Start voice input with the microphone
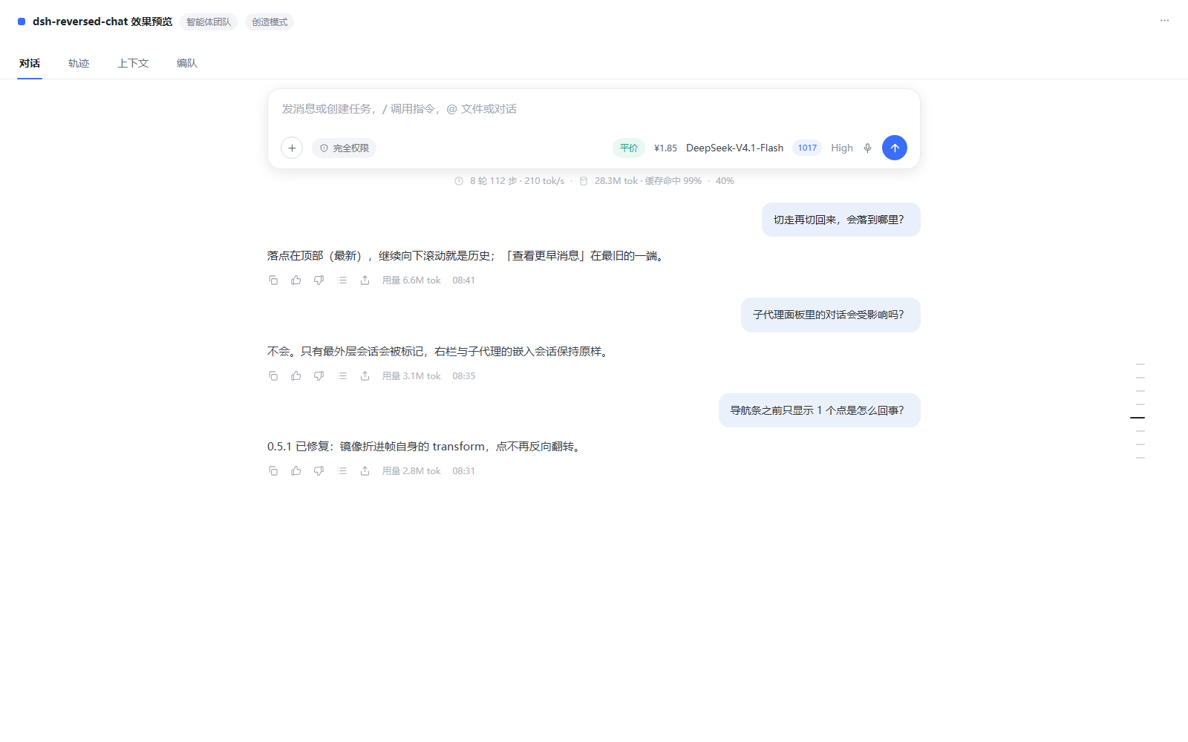This screenshot has width=1188, height=742. [867, 148]
